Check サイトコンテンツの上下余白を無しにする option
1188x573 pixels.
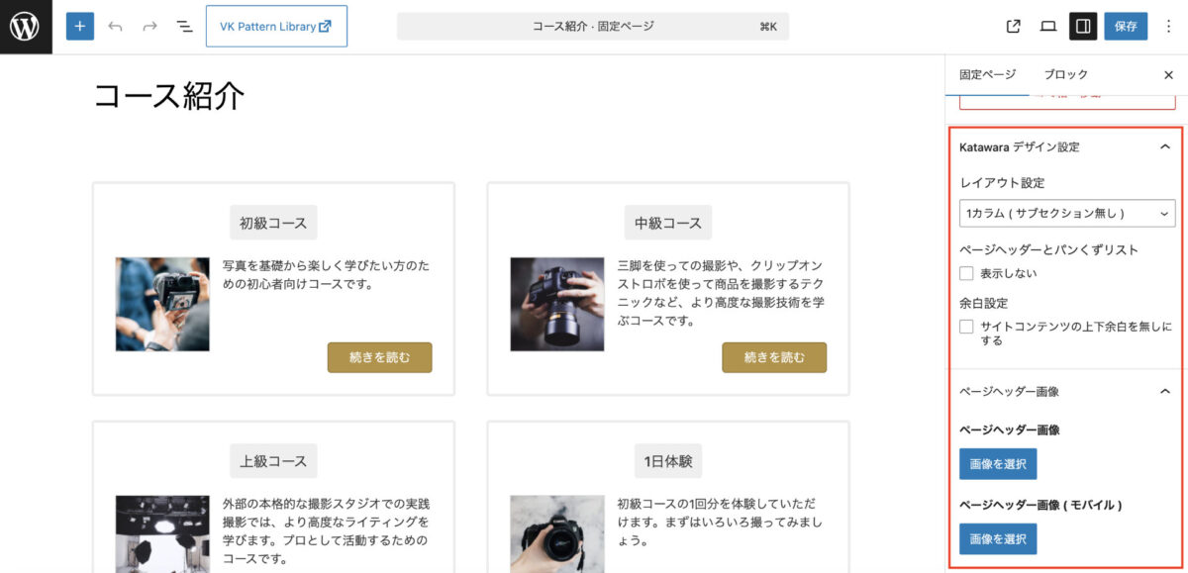click(x=967, y=327)
